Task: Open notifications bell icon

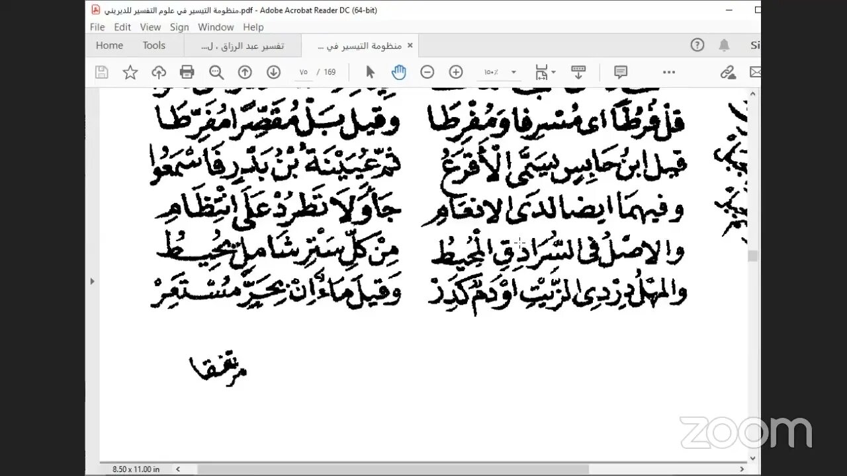Action: pos(725,45)
